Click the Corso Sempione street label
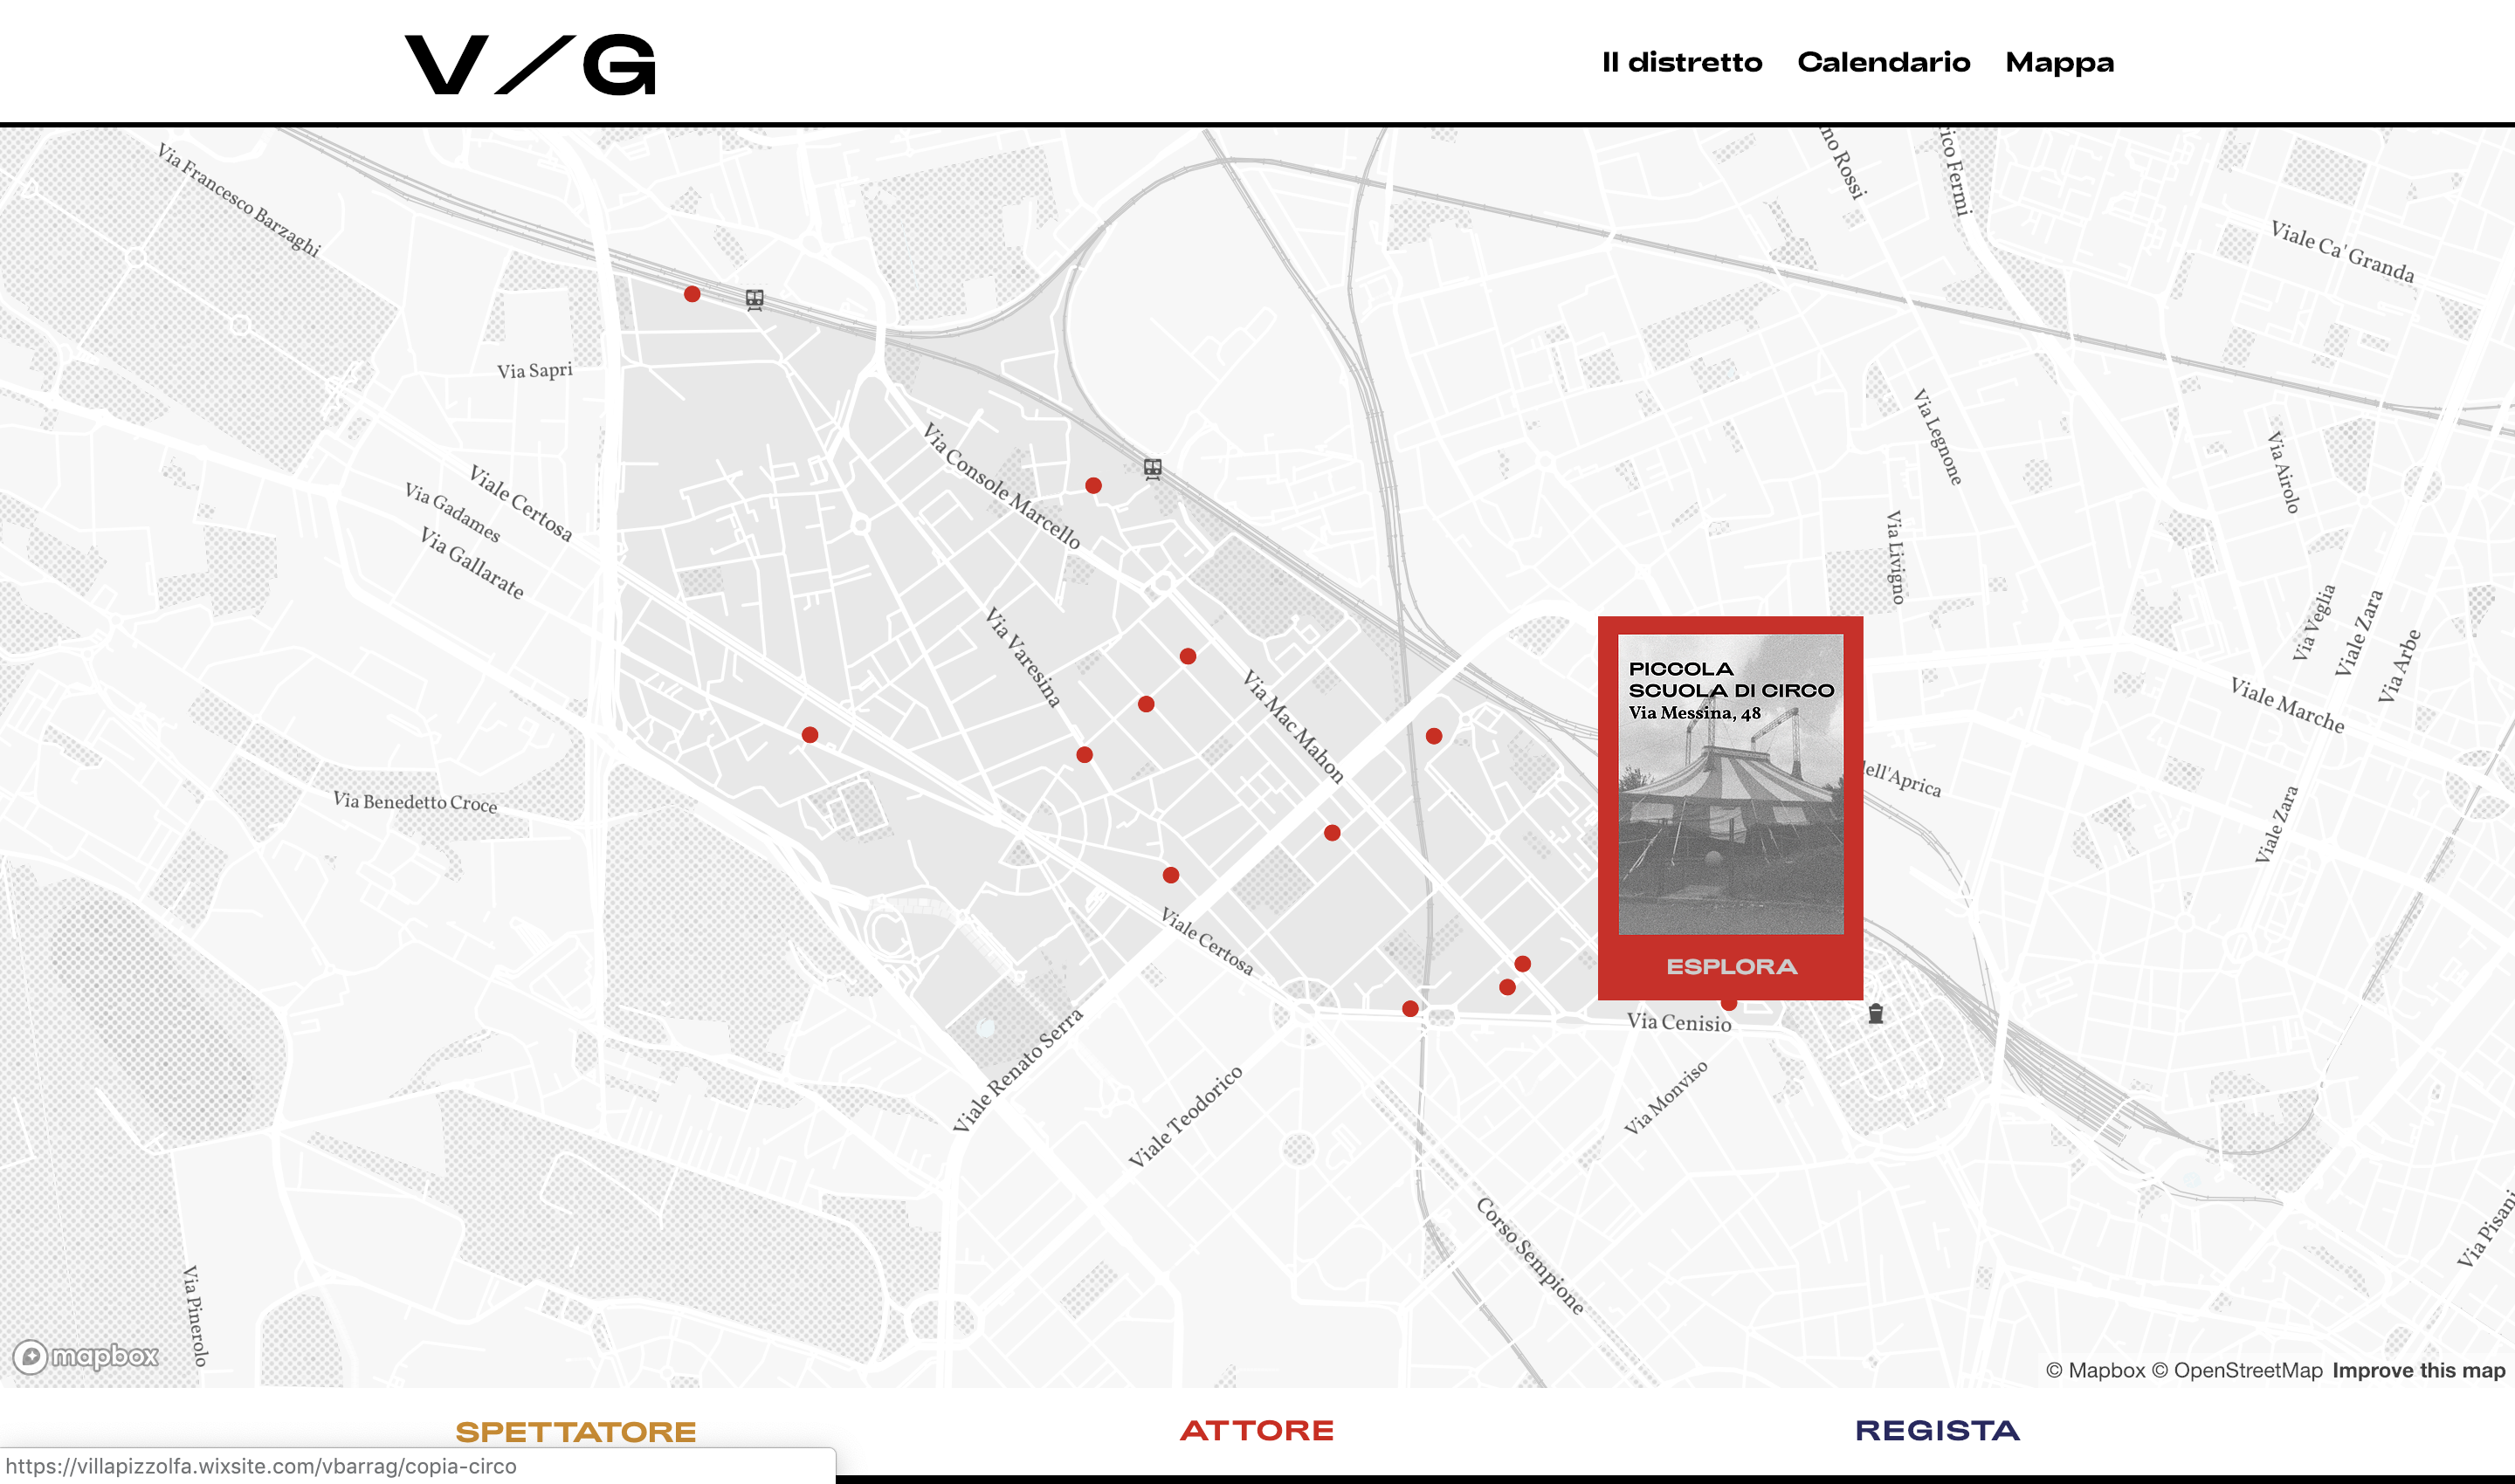Screen dimensions: 2515x1484 point(1530,1255)
